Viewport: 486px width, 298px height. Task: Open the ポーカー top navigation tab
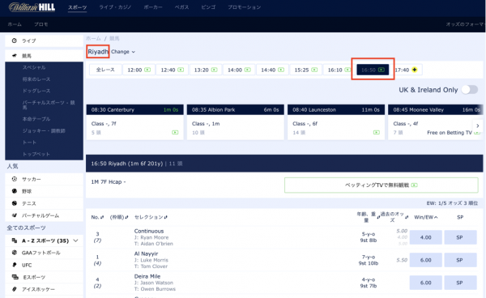click(153, 7)
